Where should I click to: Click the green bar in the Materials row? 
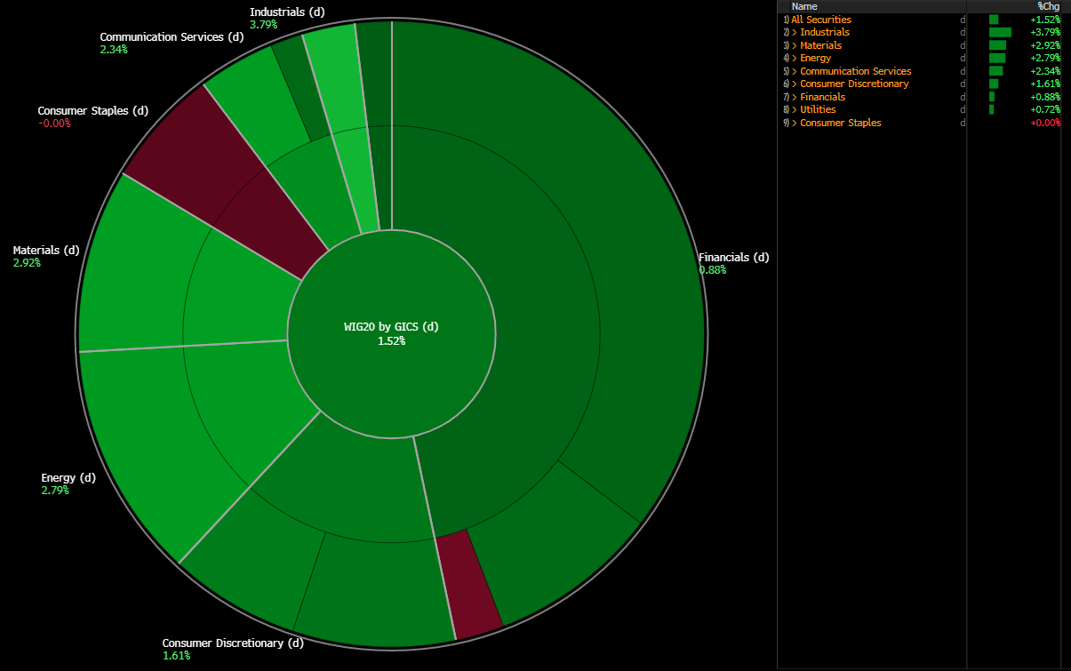click(x=997, y=45)
